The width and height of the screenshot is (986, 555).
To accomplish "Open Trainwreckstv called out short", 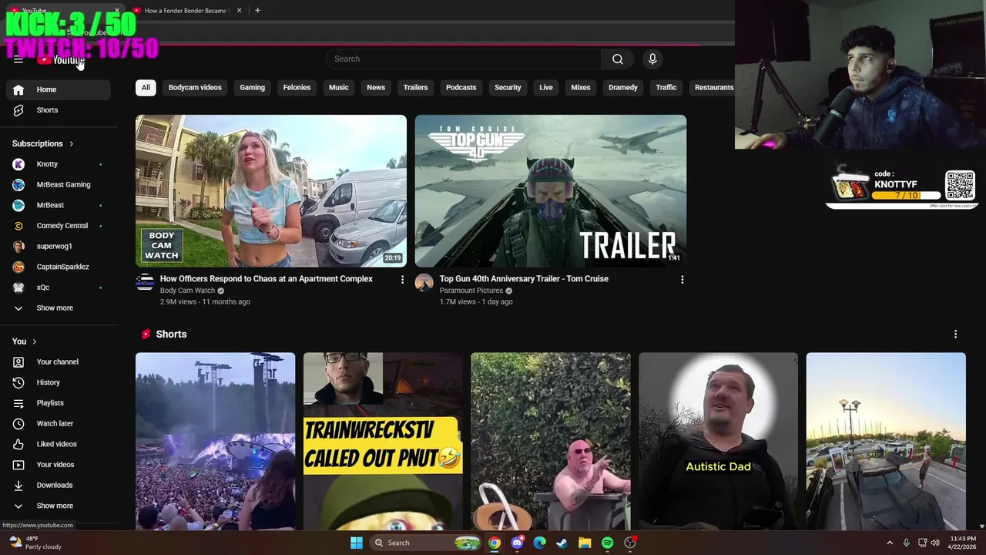I will point(383,442).
